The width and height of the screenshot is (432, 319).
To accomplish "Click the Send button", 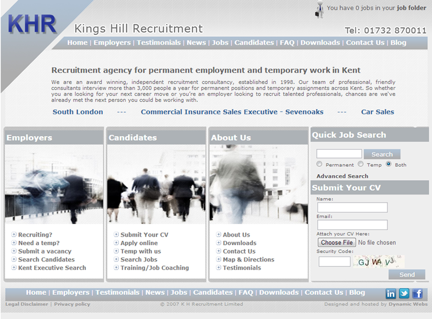I will point(407,275).
